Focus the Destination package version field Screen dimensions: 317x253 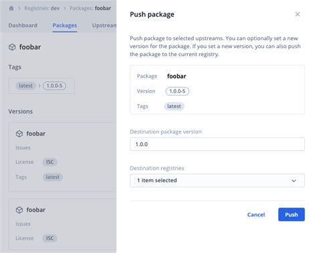217,144
